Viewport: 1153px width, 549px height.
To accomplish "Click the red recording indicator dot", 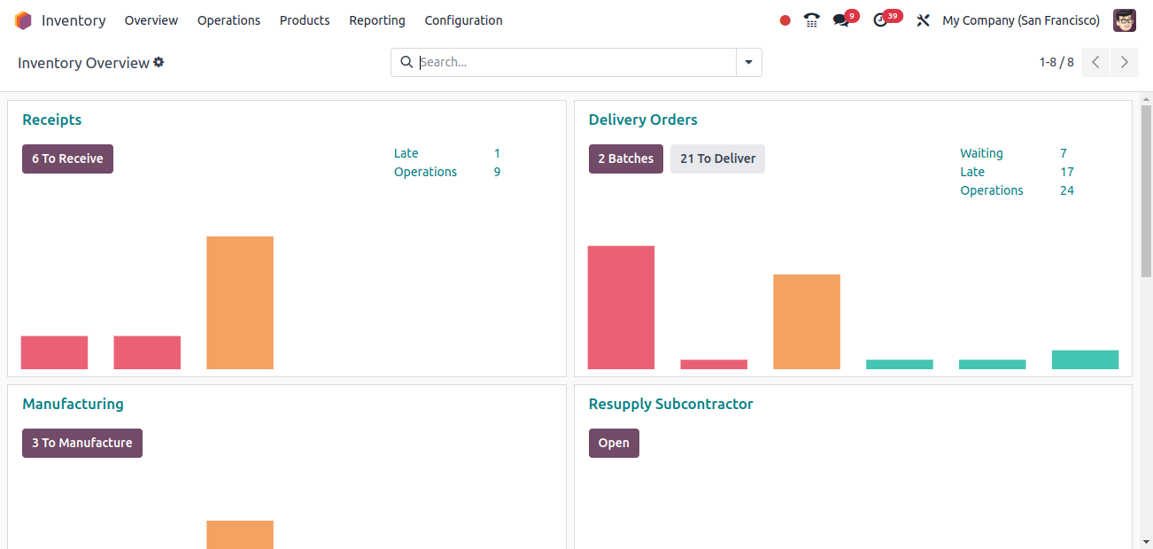I will pyautogui.click(x=785, y=20).
